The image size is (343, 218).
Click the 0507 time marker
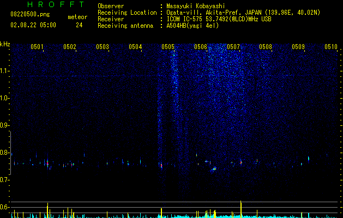[x=233, y=47]
